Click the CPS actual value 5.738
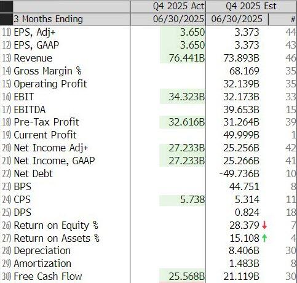 coord(192,199)
